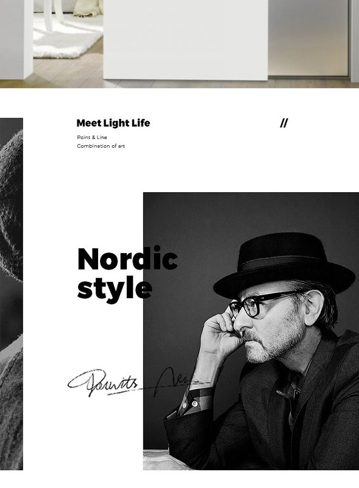Click the word style in the headline
Viewport: 359px width, 488px height.
click(x=115, y=287)
